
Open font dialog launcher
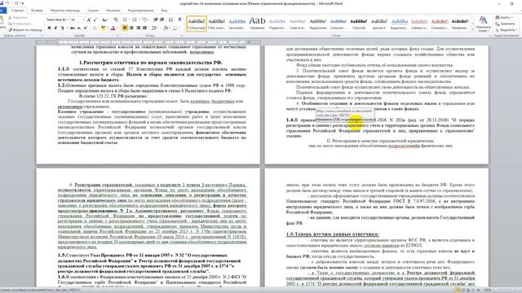[x=118, y=36]
